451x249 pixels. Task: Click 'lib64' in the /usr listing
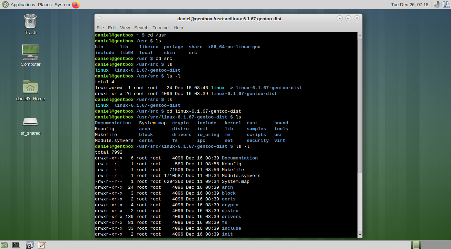[x=127, y=53]
